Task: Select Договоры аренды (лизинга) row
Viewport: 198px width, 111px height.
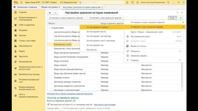Action: pyautogui.click(x=67, y=82)
